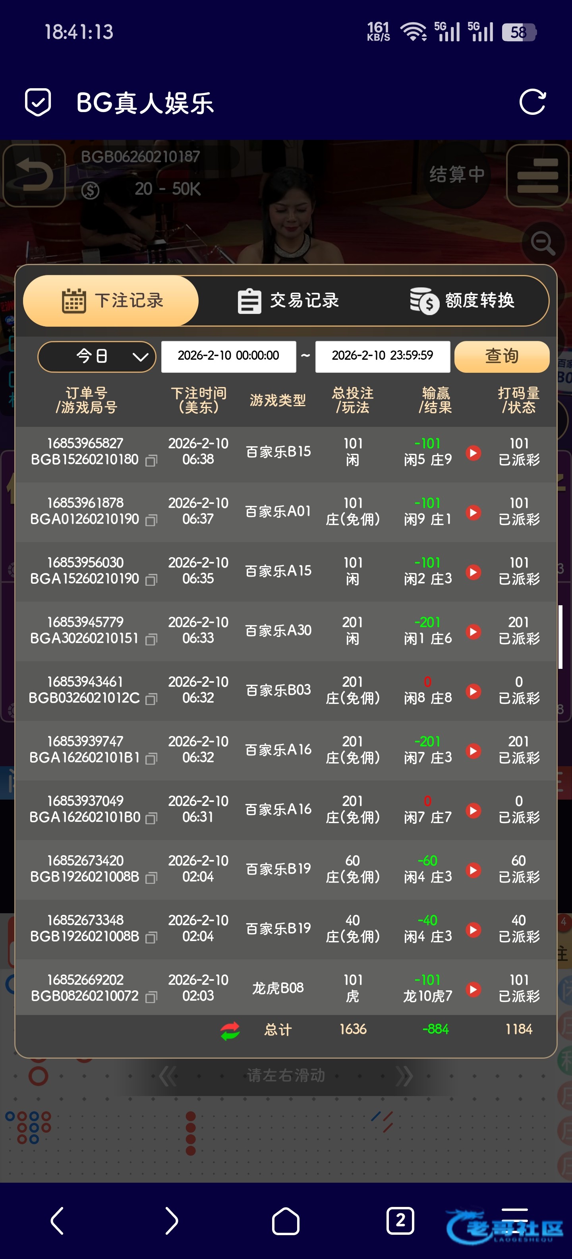572x1259 pixels.
Task: Tap the browser tabs count button
Action: pyautogui.click(x=400, y=1220)
